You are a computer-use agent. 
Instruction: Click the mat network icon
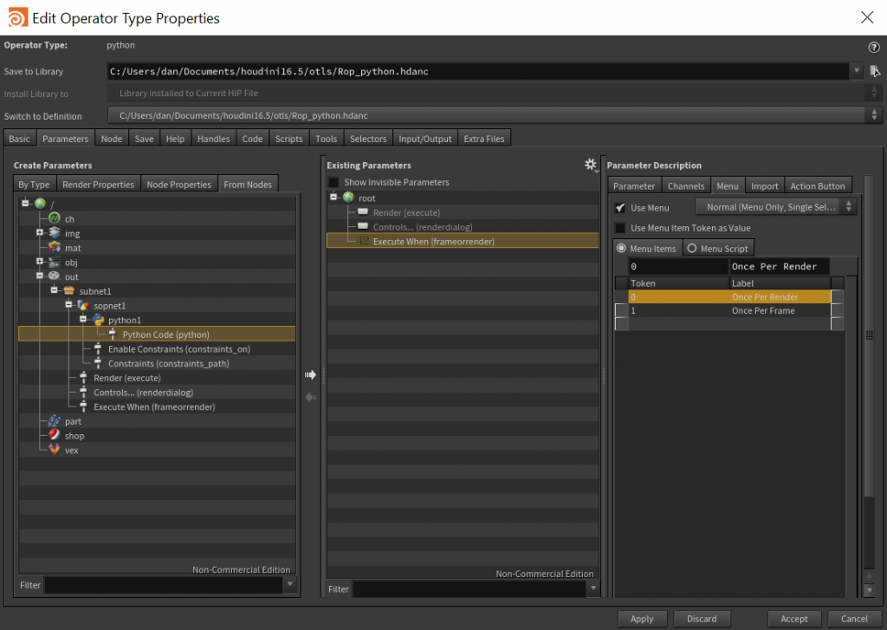coord(54,248)
